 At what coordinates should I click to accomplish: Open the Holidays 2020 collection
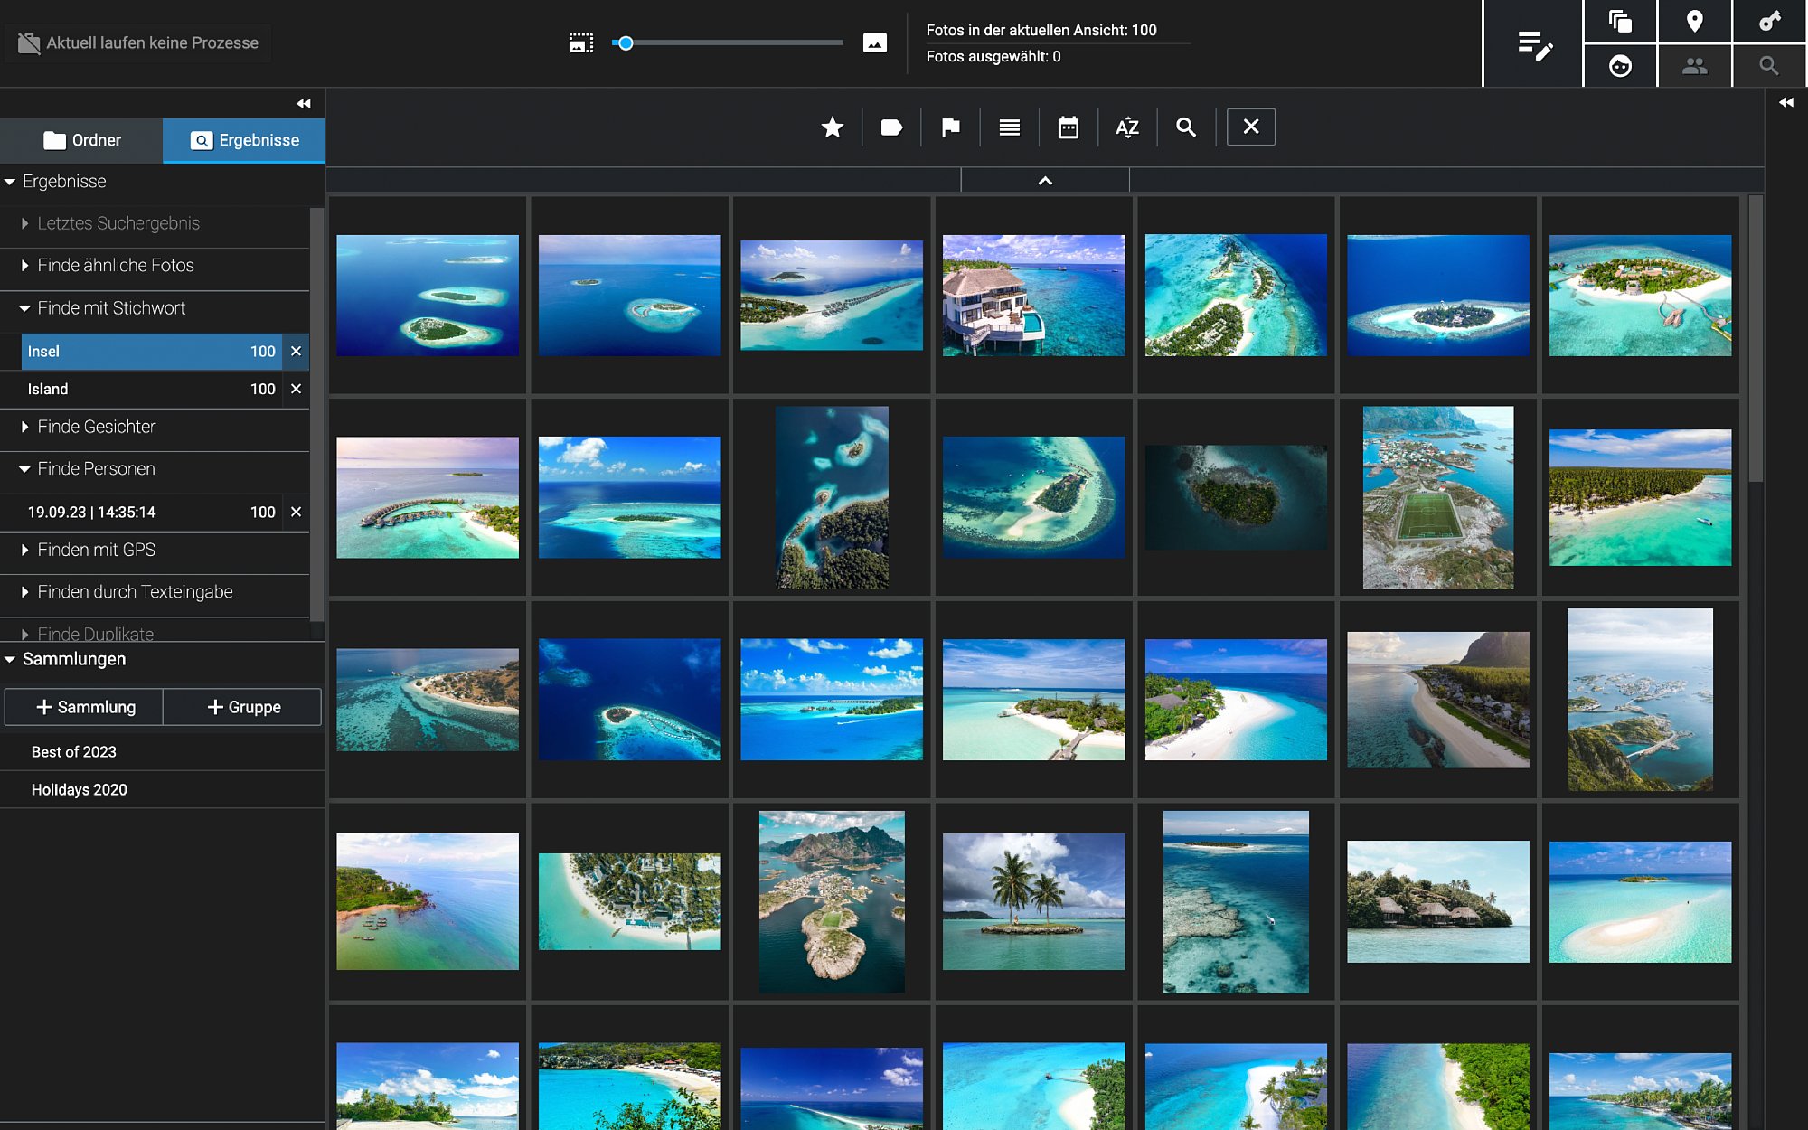[x=163, y=790]
